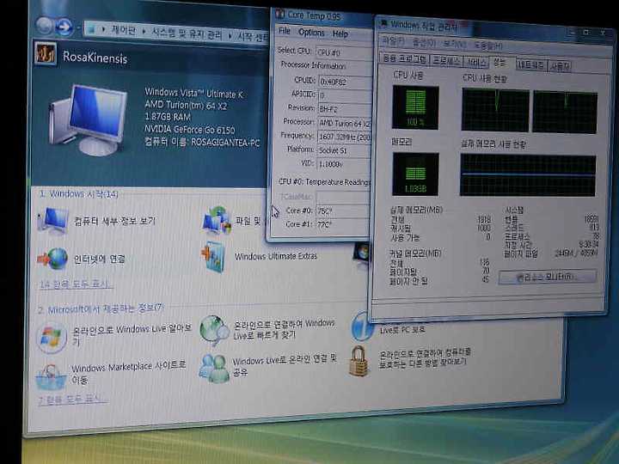Open Core Temp Help menu
Image resolution: width=619 pixels, height=464 pixels.
tap(340, 34)
